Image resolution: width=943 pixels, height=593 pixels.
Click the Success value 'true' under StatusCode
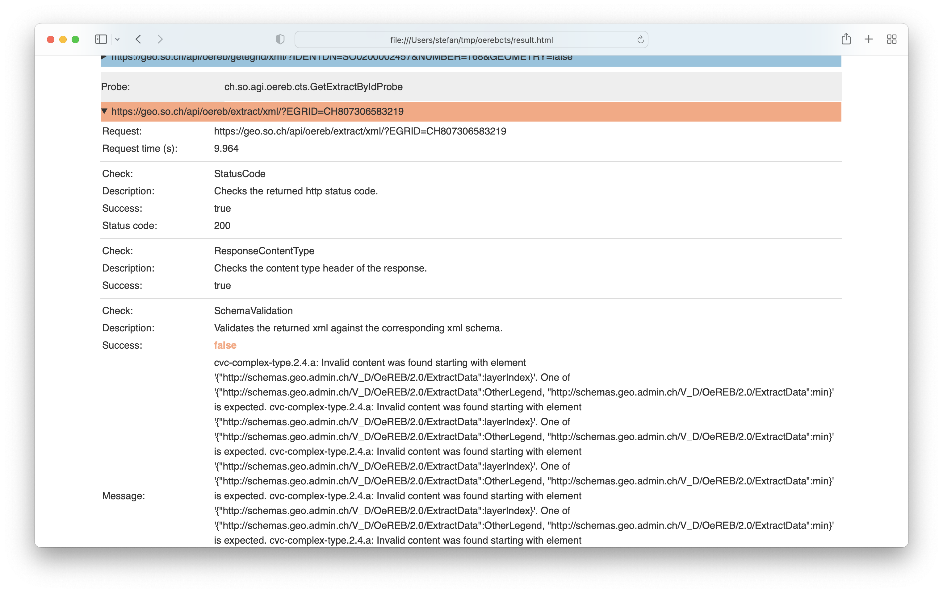tap(222, 208)
